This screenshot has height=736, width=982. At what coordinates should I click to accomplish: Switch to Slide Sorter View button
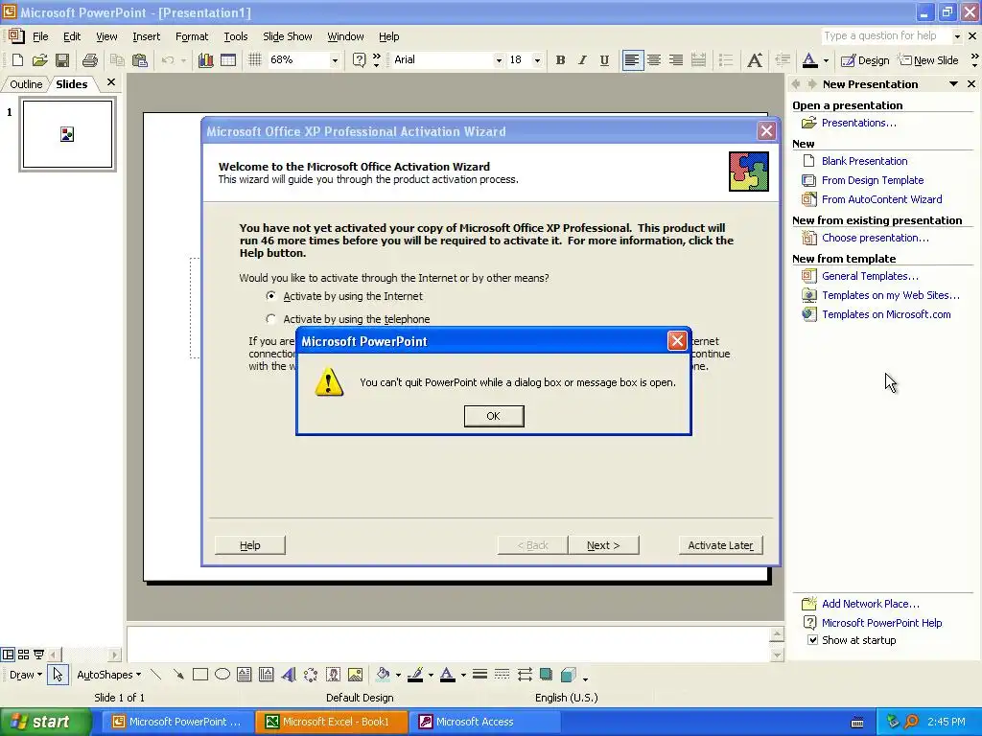coord(23,655)
